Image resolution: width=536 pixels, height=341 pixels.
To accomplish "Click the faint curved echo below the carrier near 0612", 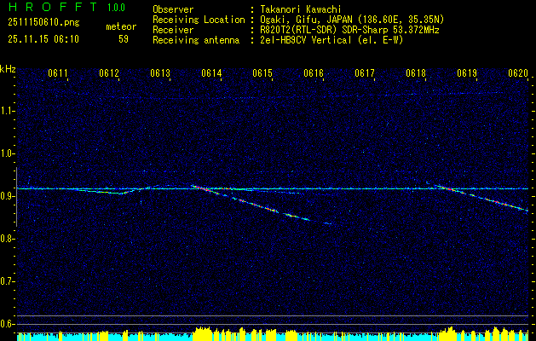I will coord(112,192).
